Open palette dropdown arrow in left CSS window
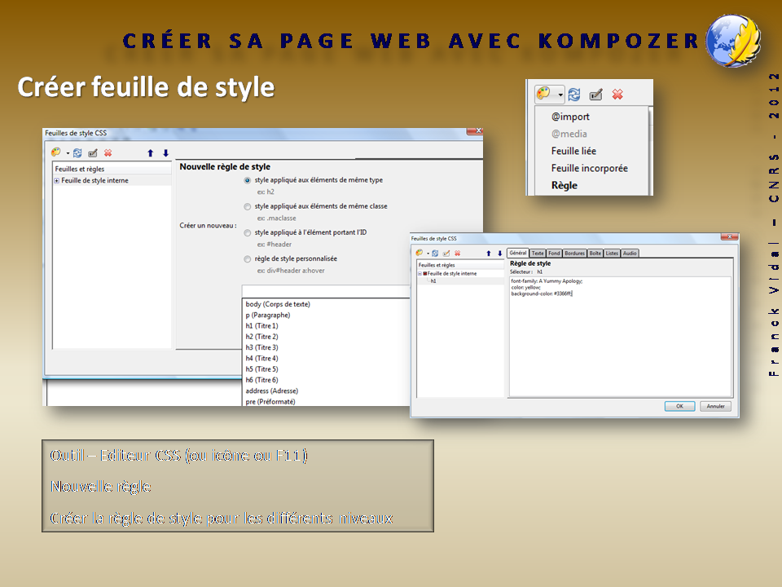 [x=68, y=153]
